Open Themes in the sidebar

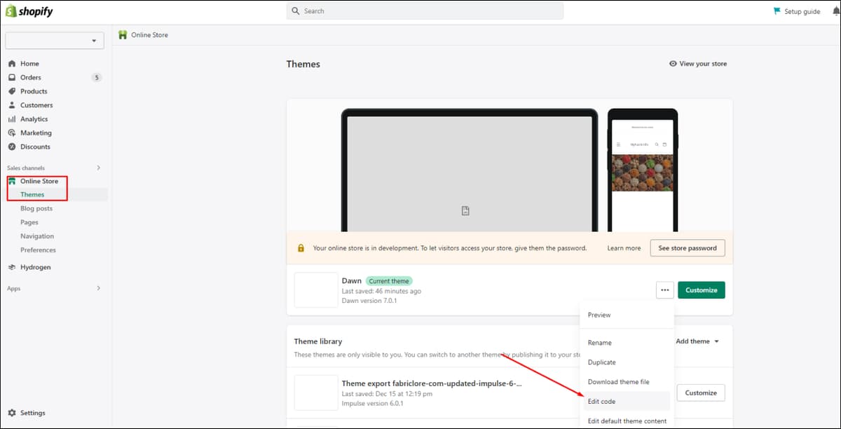coord(32,195)
